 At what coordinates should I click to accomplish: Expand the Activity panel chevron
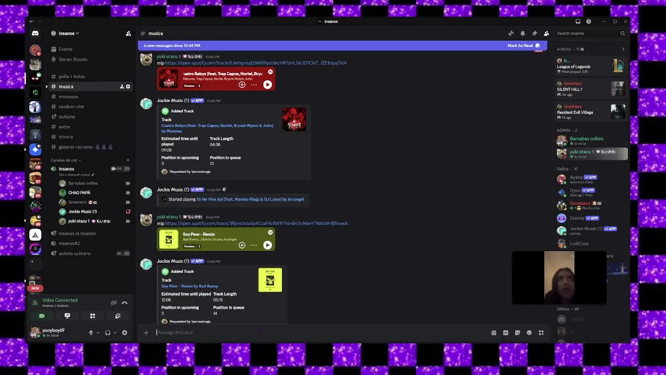pyautogui.click(x=623, y=49)
